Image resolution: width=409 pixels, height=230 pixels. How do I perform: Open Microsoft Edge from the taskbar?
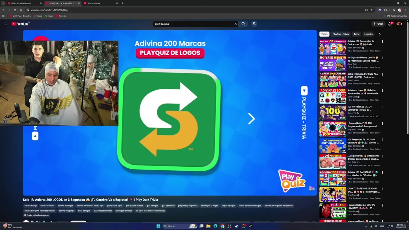tap(215, 226)
